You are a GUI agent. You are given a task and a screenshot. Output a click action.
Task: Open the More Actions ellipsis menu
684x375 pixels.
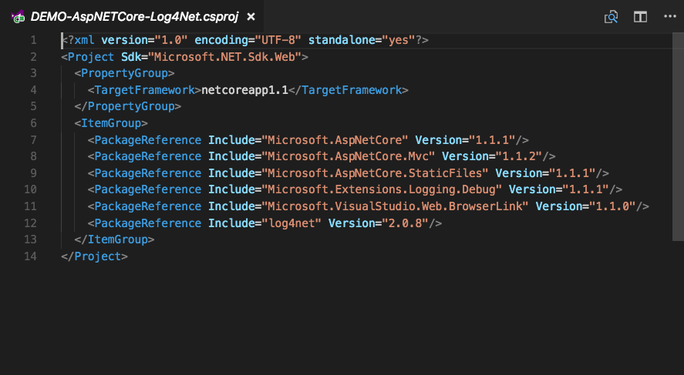pyautogui.click(x=668, y=16)
